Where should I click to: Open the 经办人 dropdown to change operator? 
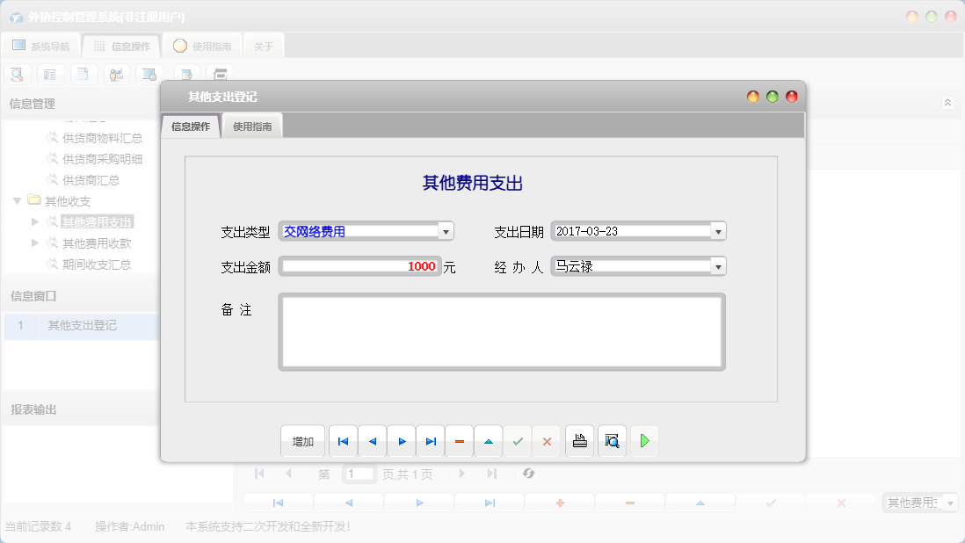pos(719,265)
